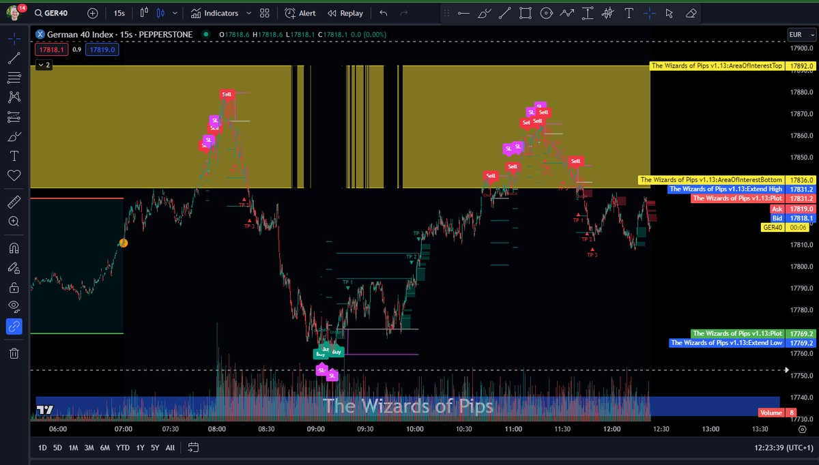Viewport: 819px width, 465px height.
Task: Pick the trend line tool in favorites toolbar
Action: [505, 13]
